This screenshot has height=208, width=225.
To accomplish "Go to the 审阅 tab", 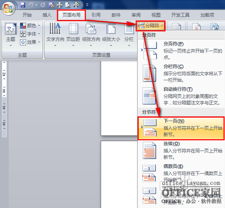I will (x=136, y=15).
